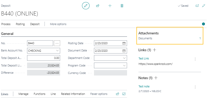Click the https://www.sparkrock.com/ URL text
The height and width of the screenshot is (98, 208).
pos(155,64)
